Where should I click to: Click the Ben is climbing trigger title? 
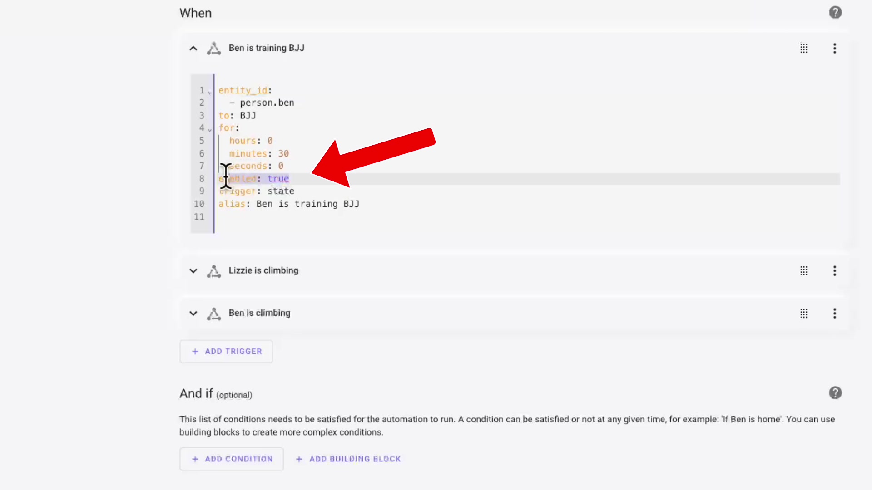259,313
